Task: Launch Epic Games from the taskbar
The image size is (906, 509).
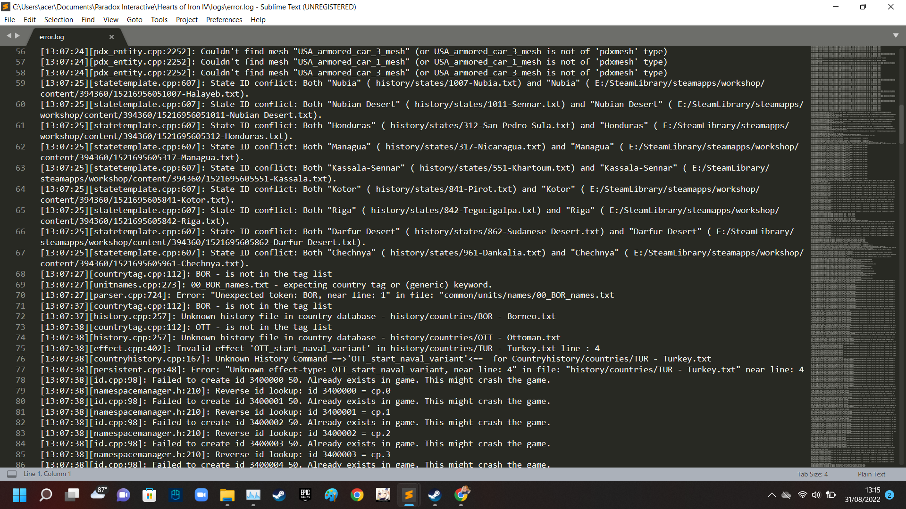Action: coord(305,495)
